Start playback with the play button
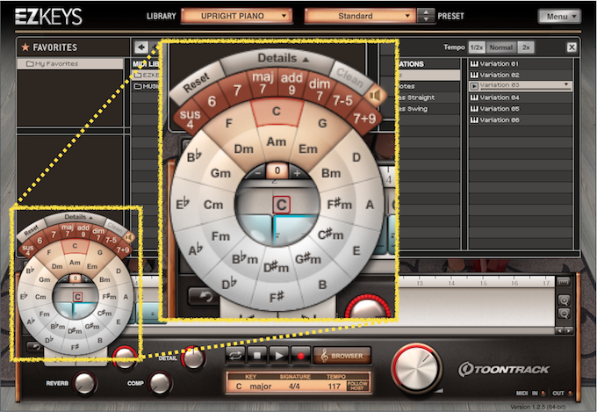The width and height of the screenshot is (597, 412). point(278,356)
